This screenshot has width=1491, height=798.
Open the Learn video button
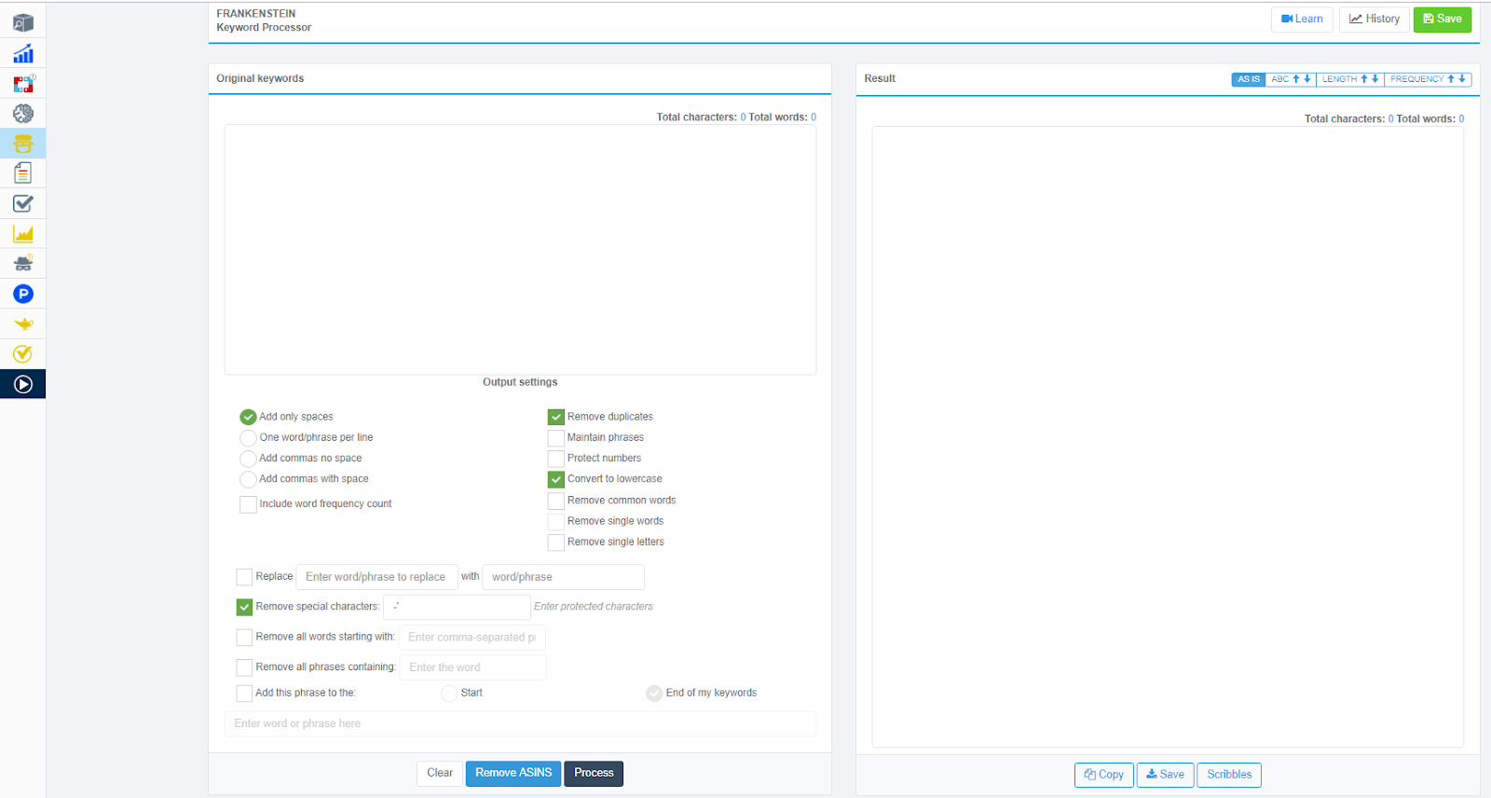(1302, 20)
